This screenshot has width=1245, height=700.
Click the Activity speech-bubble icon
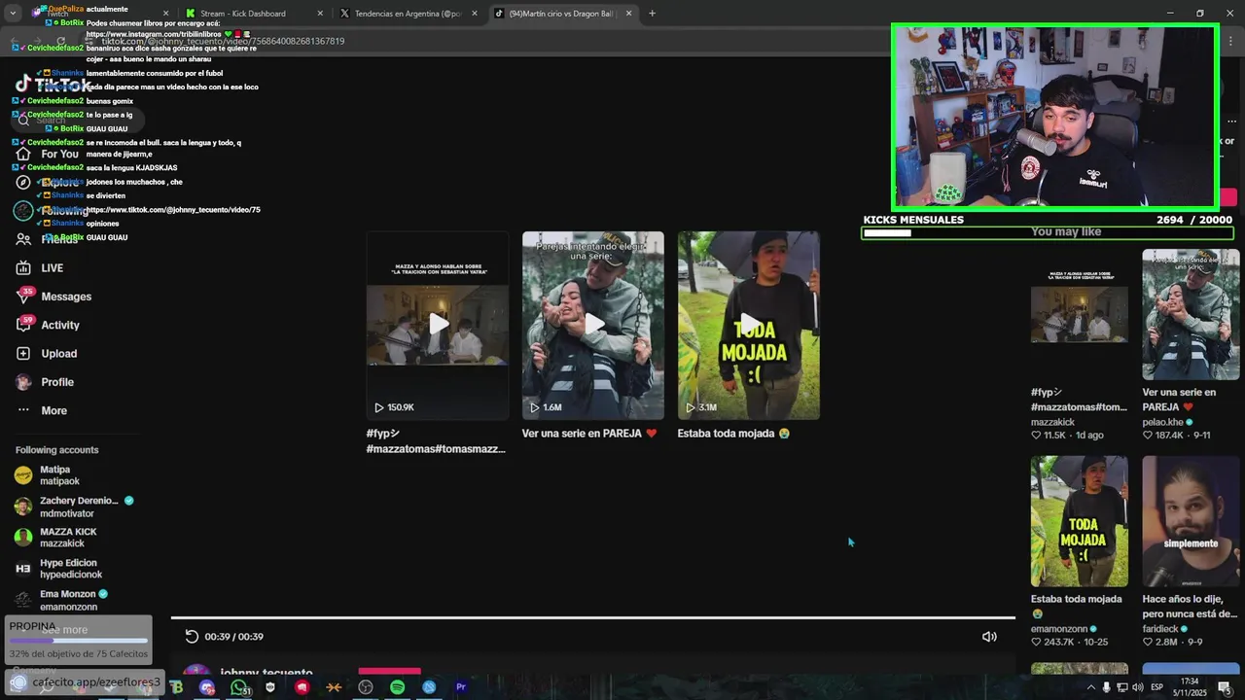click(x=23, y=325)
